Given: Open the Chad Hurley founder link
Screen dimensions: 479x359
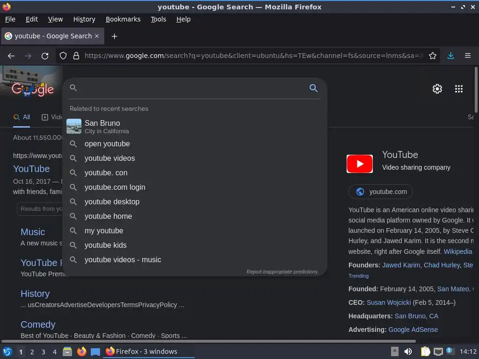Looking at the screenshot, I should click(442, 265).
